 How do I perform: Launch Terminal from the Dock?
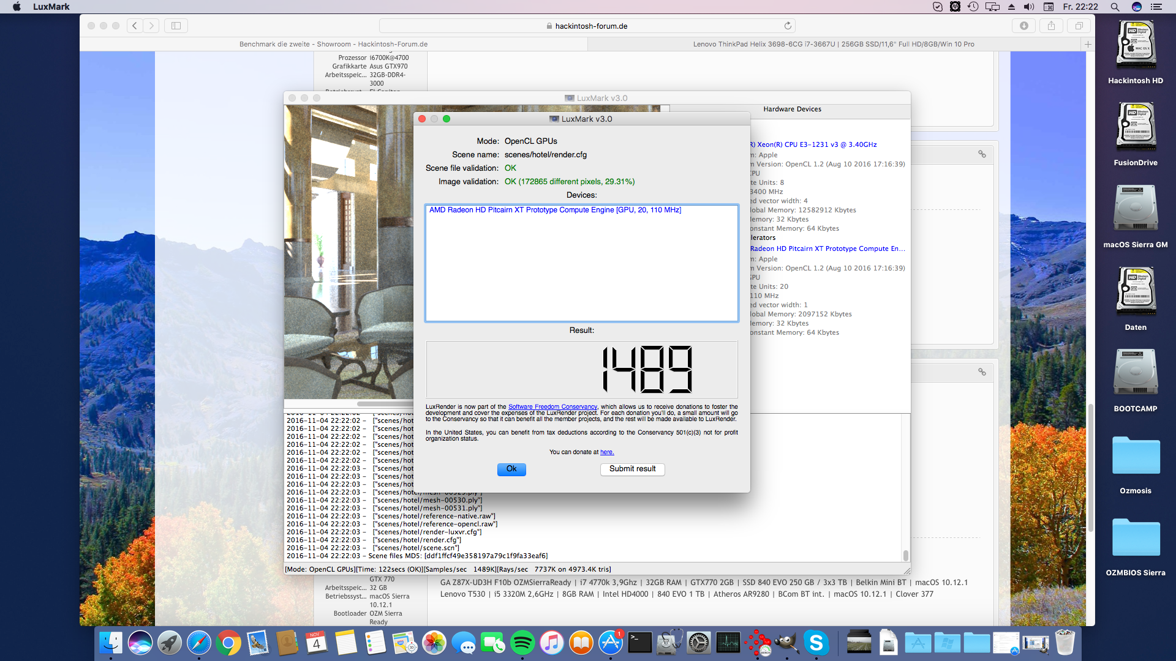(x=639, y=643)
